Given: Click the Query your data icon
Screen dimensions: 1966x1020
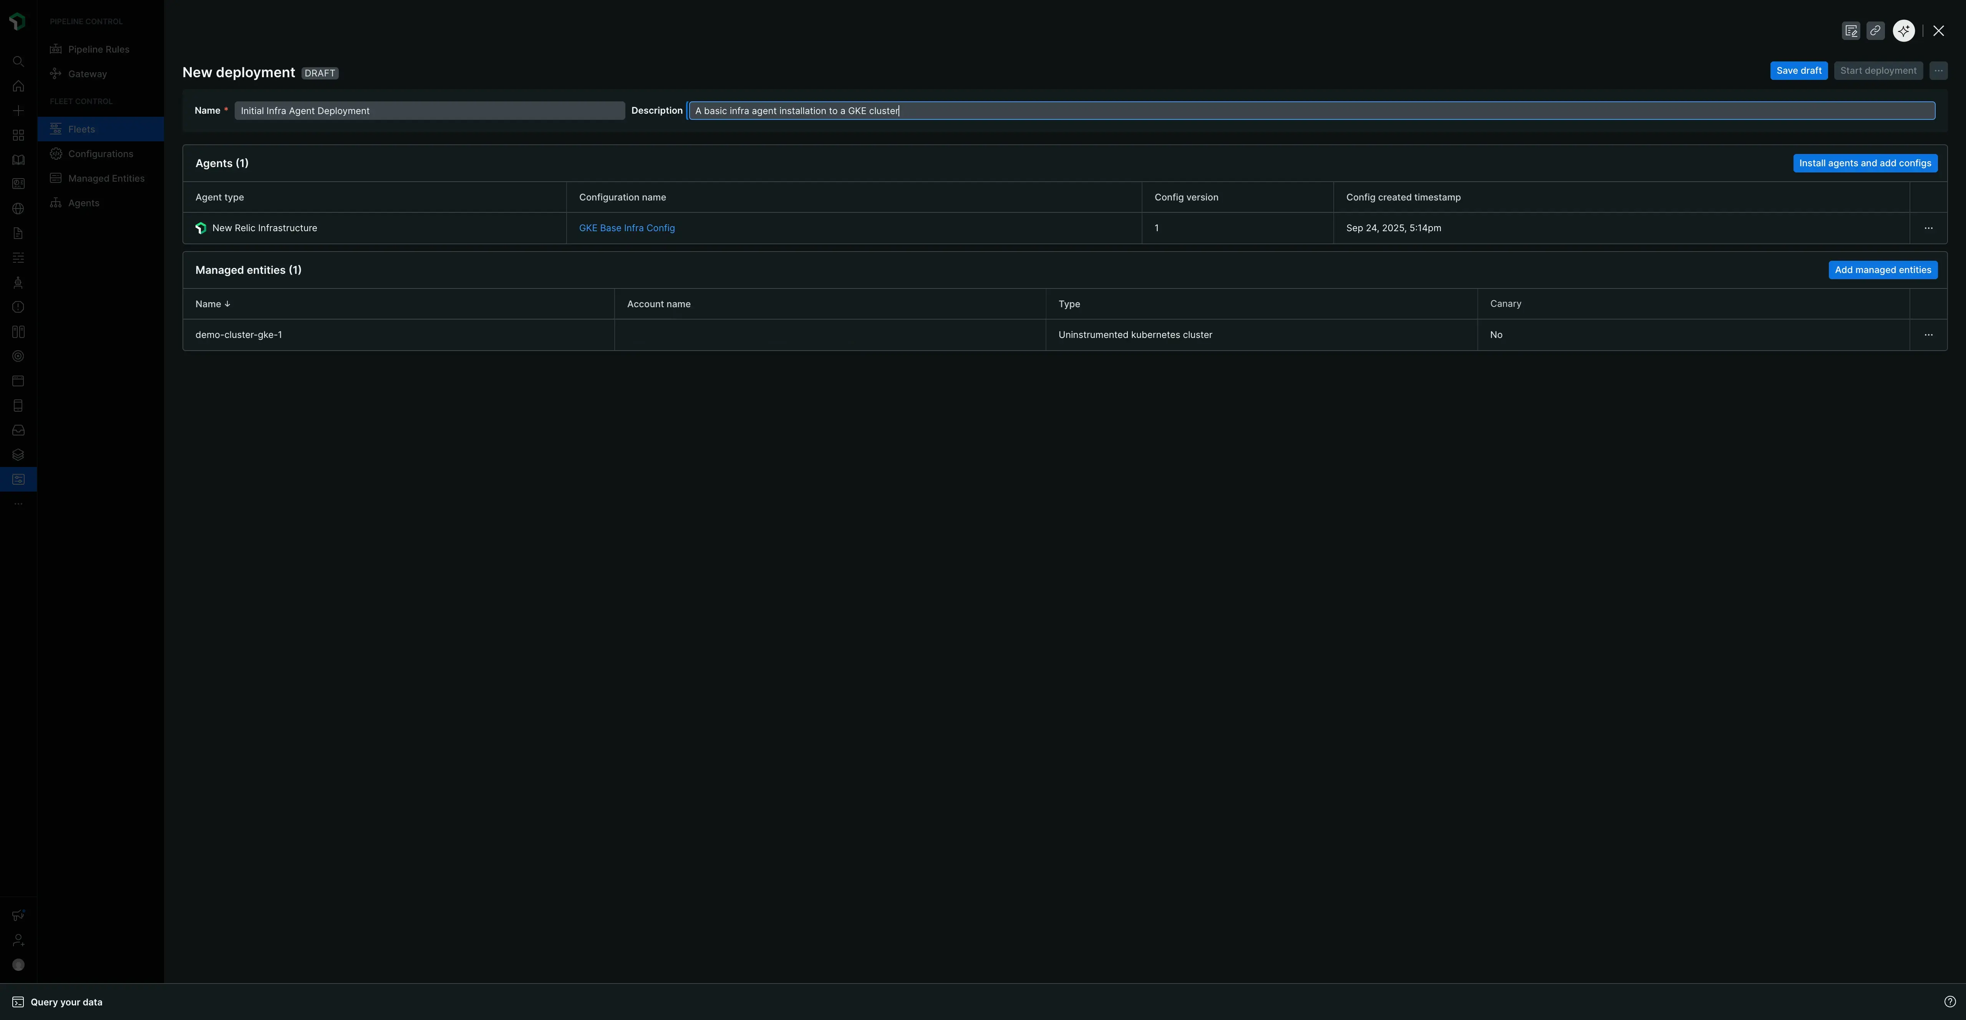Looking at the screenshot, I should (18, 1002).
